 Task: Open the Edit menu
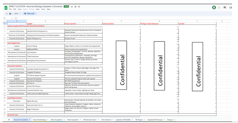click(15, 9)
